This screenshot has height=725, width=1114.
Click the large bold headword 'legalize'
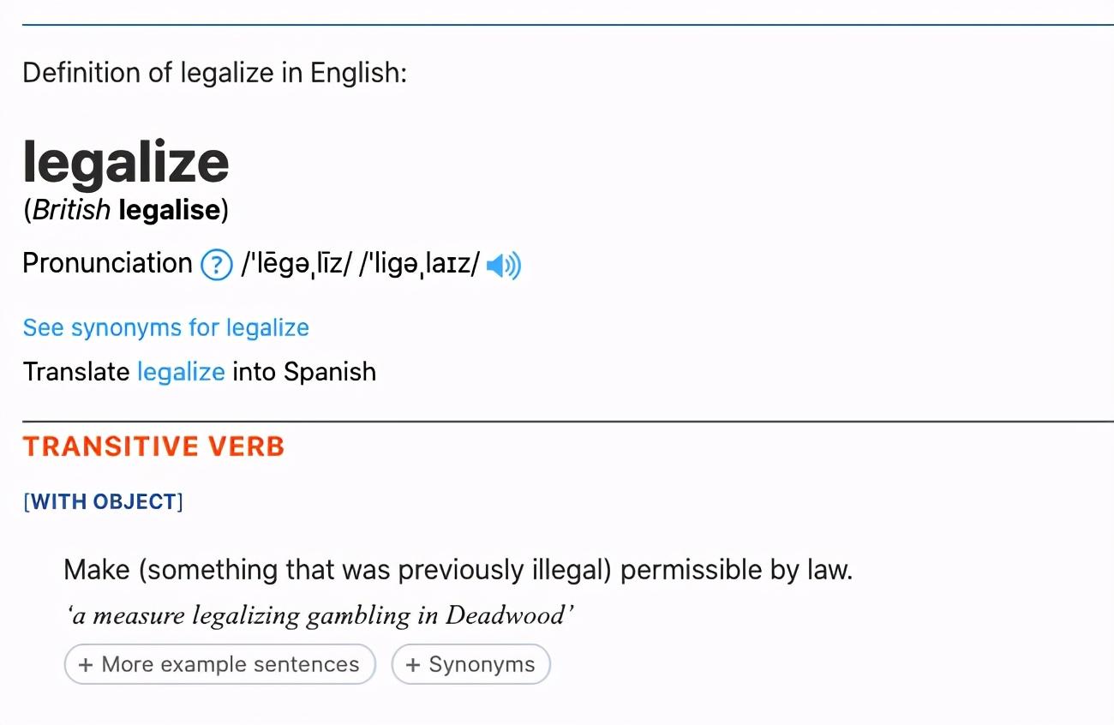coord(127,161)
